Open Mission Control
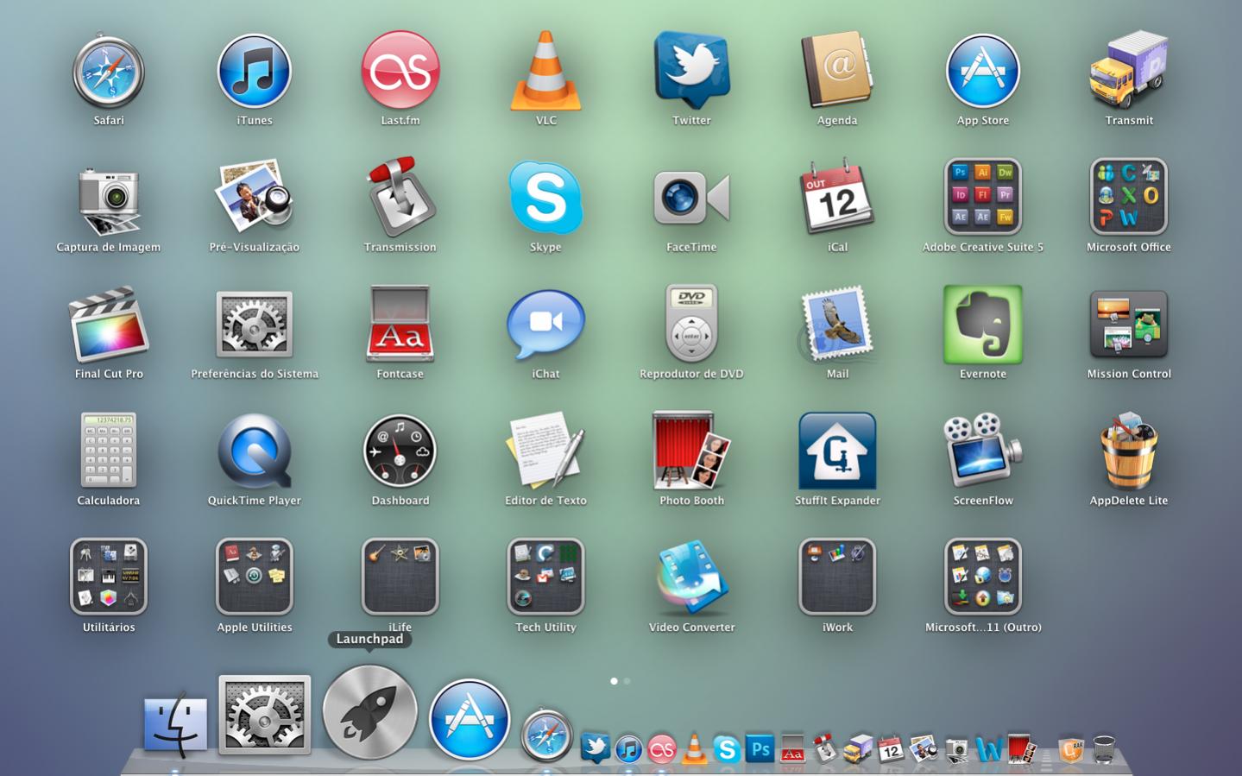 [1128, 325]
